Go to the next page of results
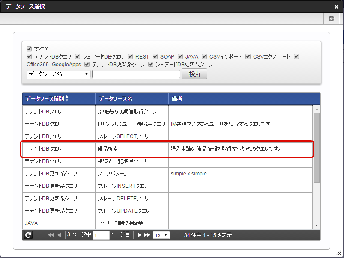The image size is (344, 258). pos(139,235)
